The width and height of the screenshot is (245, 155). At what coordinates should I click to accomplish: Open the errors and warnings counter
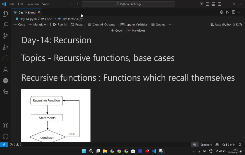(16, 145)
